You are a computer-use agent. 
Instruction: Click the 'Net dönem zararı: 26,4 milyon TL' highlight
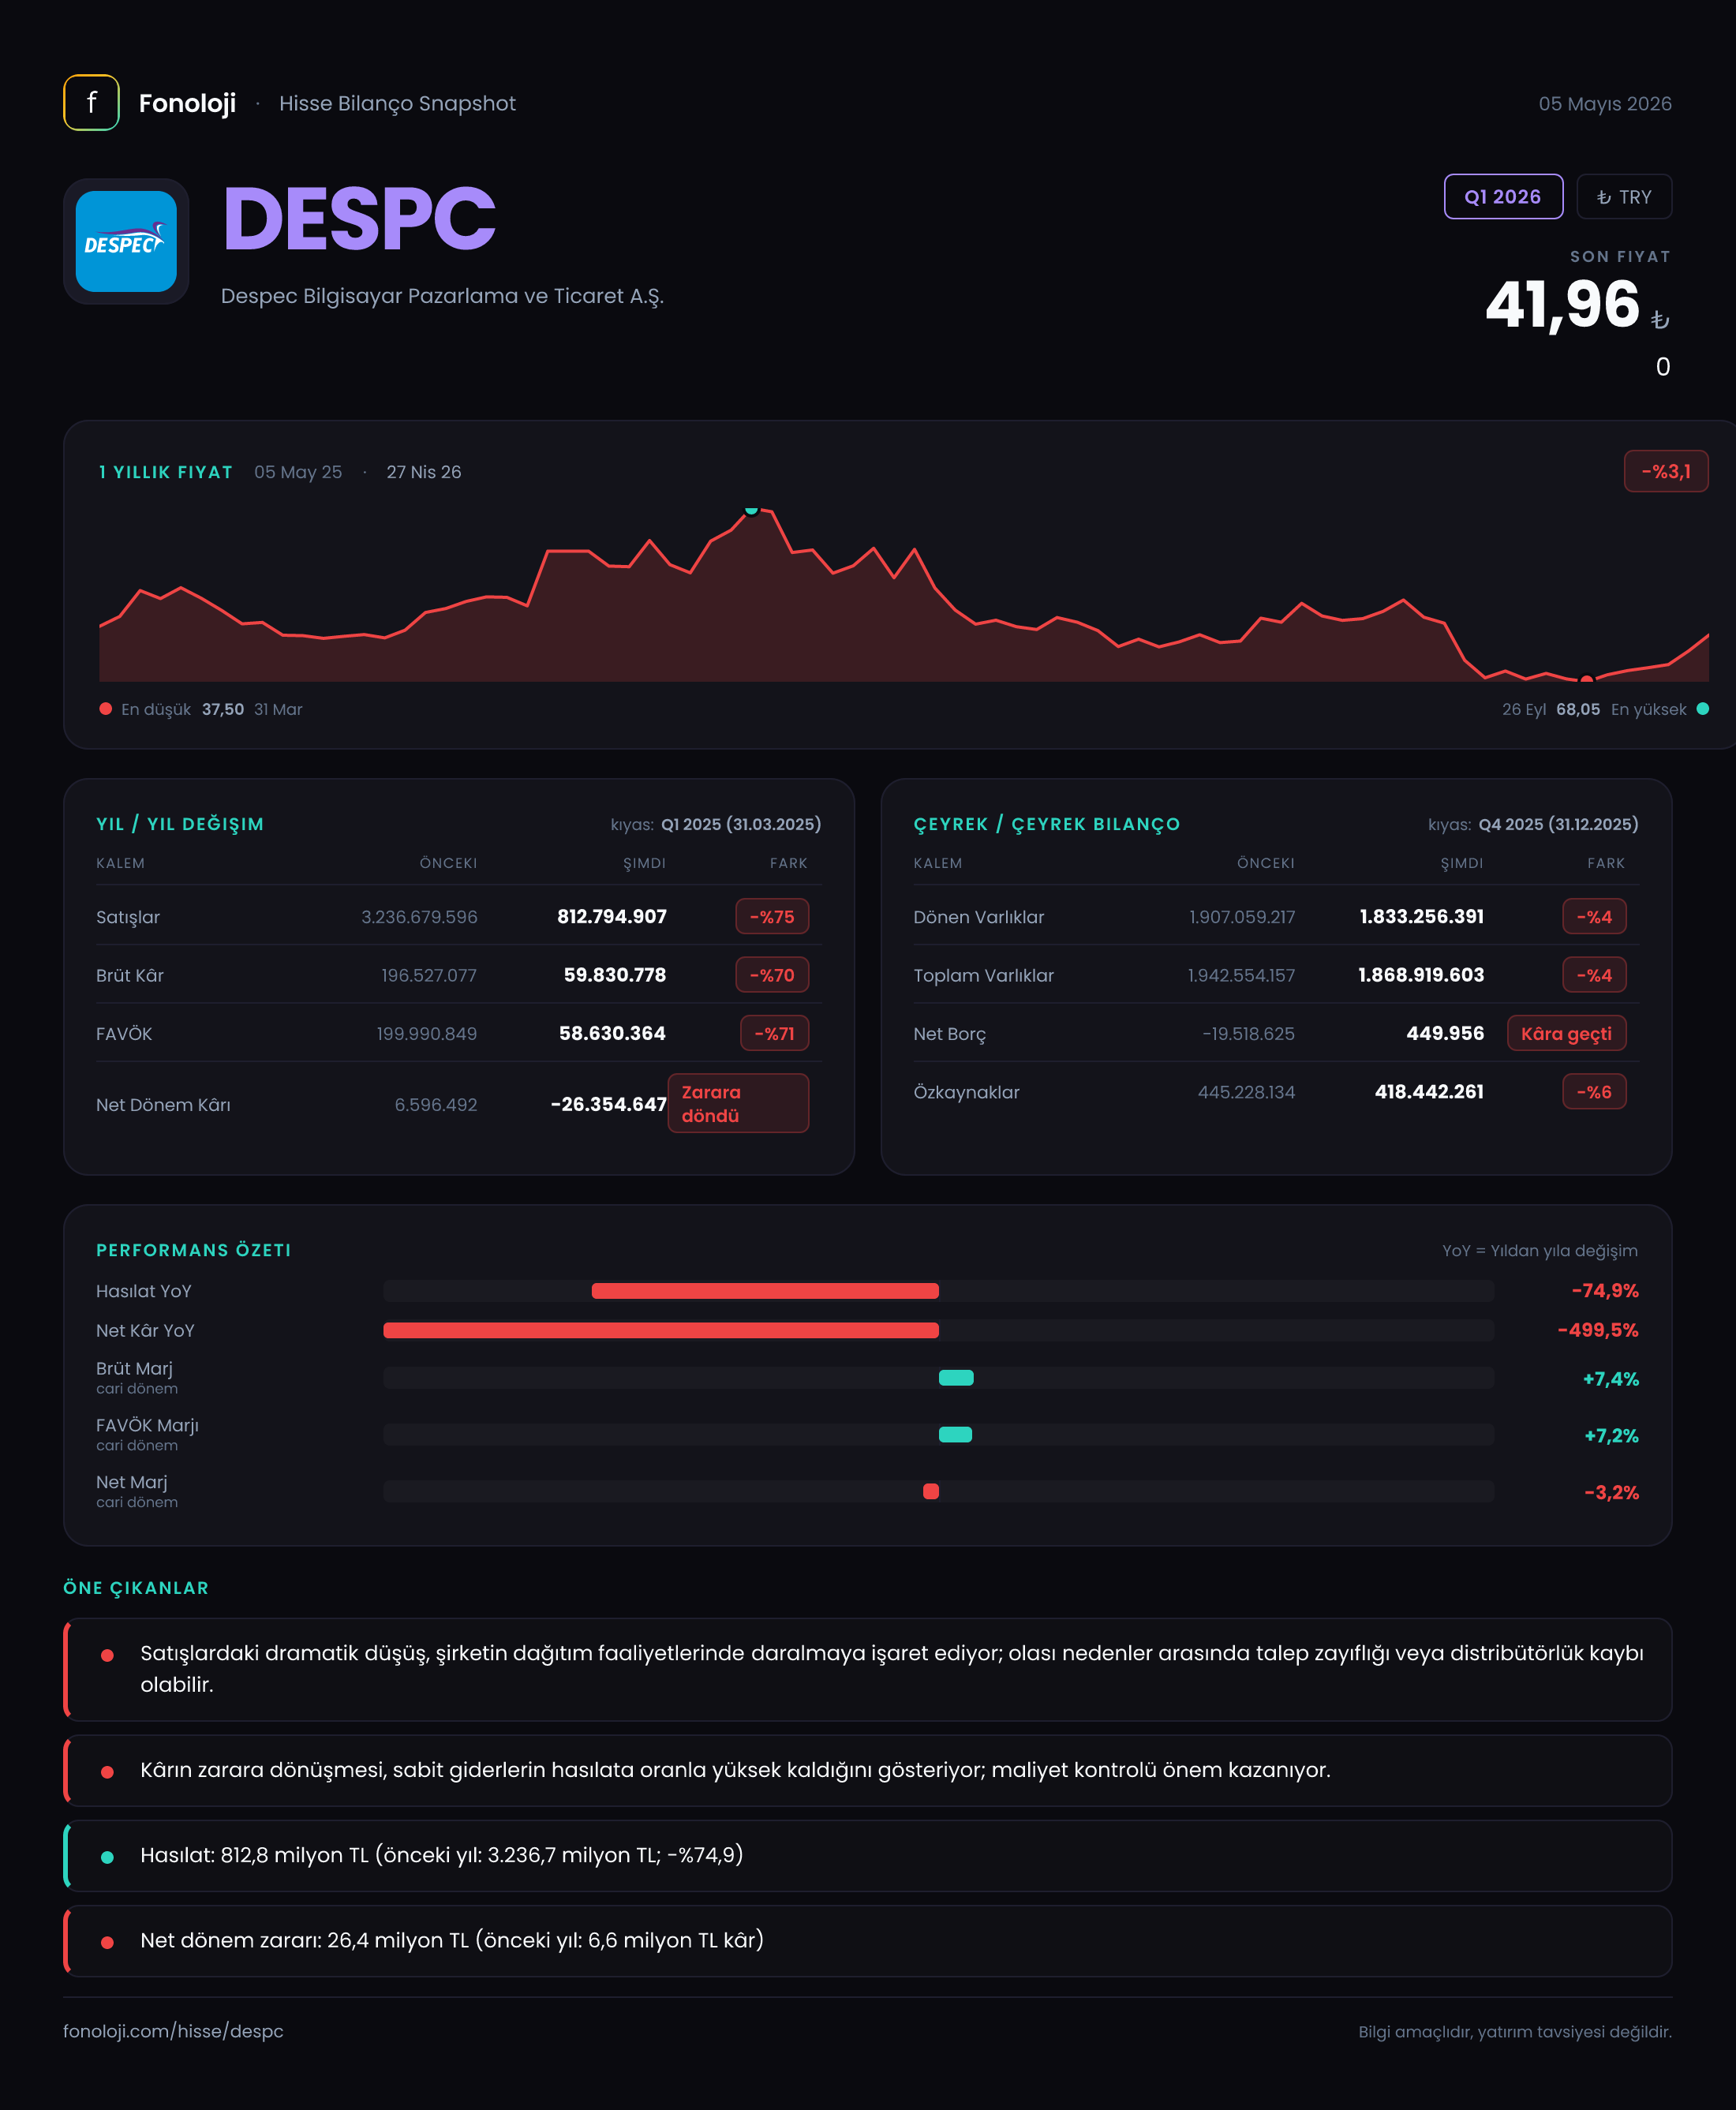point(868,1940)
